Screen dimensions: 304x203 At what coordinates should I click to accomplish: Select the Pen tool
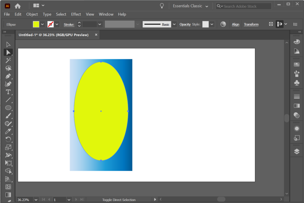(8, 76)
